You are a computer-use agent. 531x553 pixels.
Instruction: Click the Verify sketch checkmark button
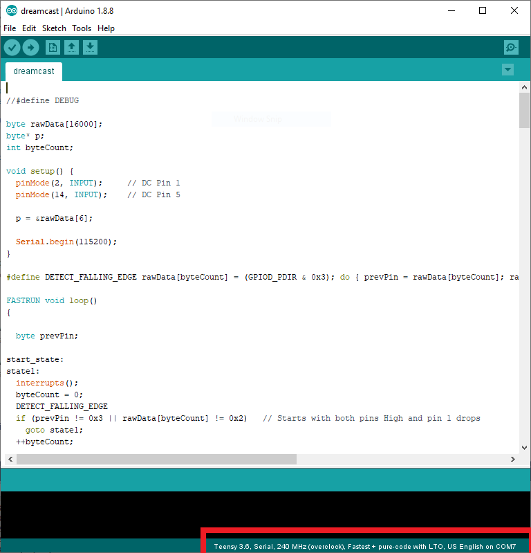(12, 48)
